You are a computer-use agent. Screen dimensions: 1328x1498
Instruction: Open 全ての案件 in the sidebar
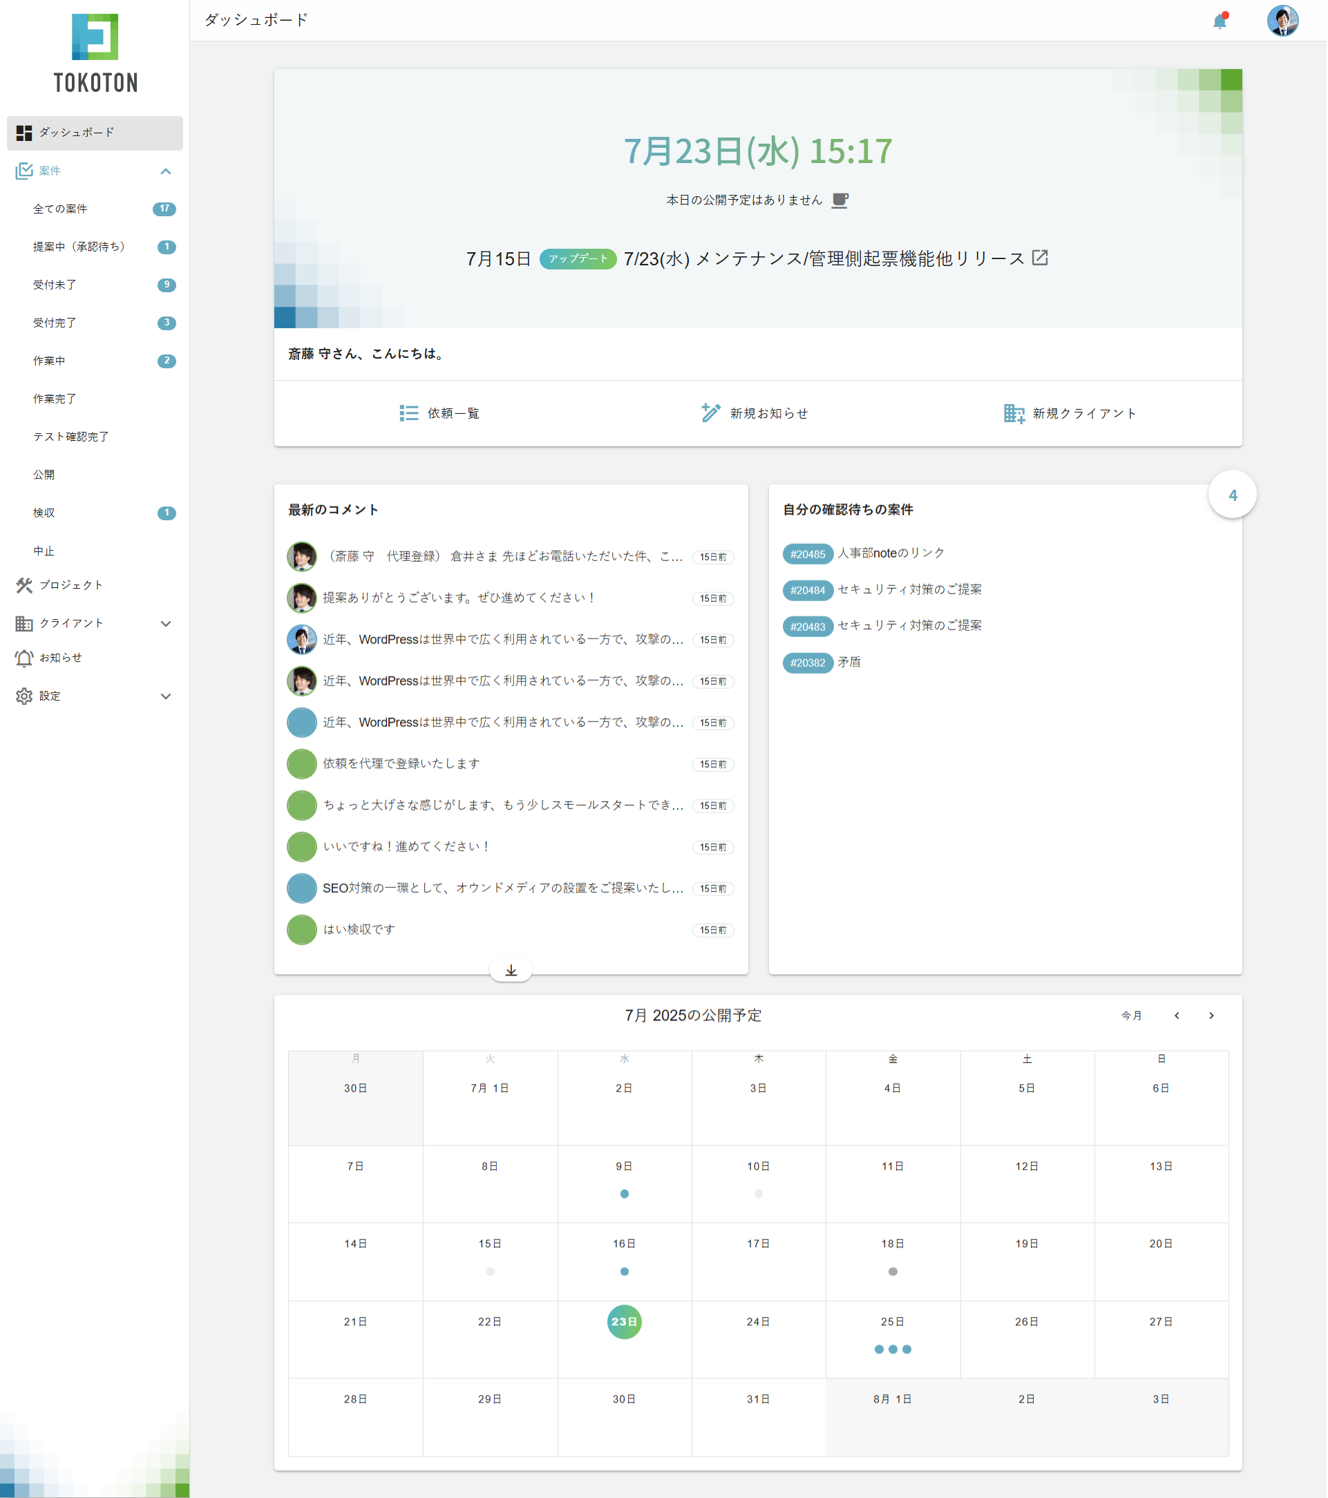(x=60, y=209)
